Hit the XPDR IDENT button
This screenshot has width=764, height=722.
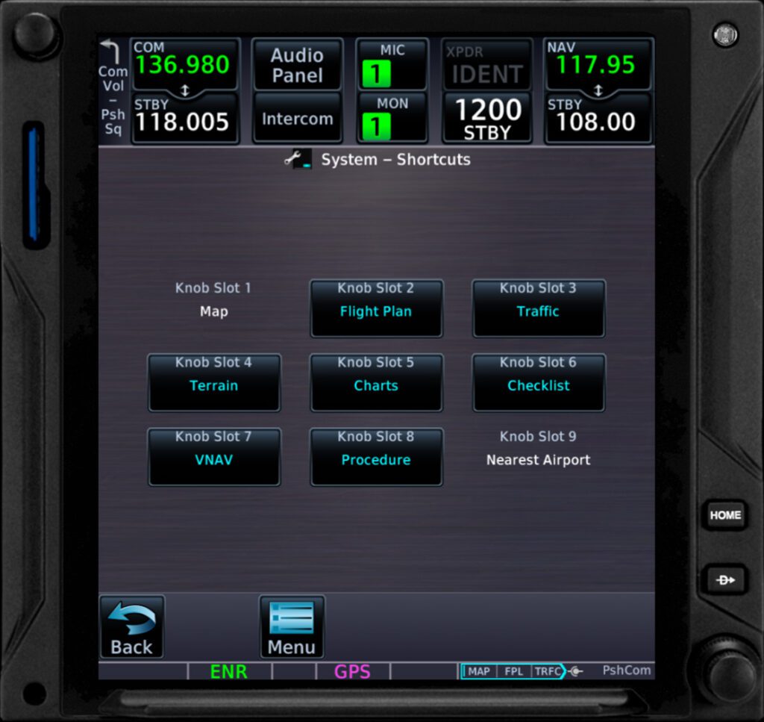(486, 65)
